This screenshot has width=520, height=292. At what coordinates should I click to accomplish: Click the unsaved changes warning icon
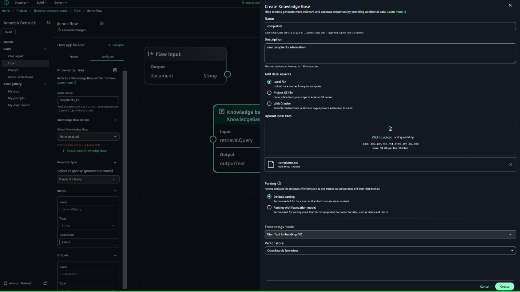(x=59, y=29)
